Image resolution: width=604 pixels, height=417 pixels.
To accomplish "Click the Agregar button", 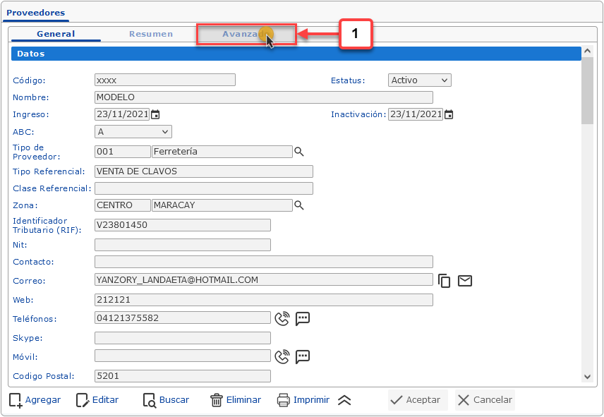I will coord(35,400).
